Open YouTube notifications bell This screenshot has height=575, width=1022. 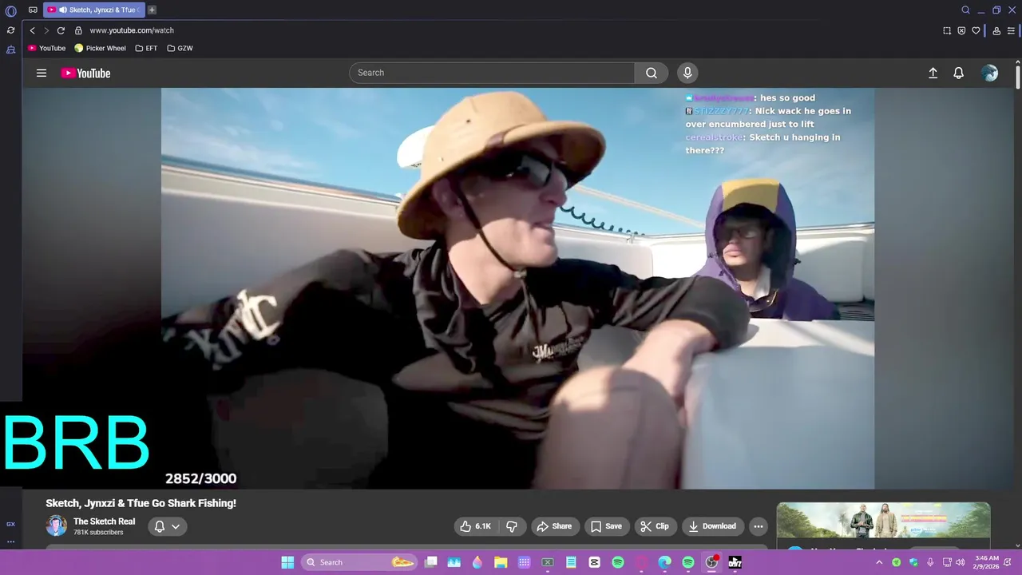(959, 73)
